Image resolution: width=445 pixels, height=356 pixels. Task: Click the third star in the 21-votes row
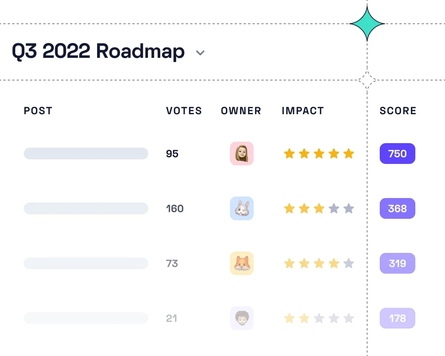[319, 318]
